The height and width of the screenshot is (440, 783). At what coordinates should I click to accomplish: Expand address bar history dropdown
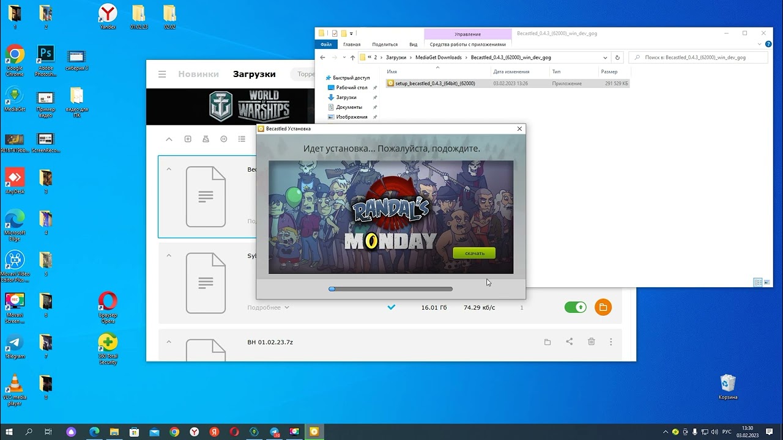605,57
